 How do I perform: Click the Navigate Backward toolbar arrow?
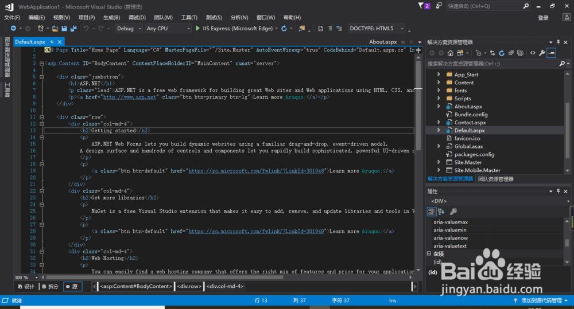[x=14, y=28]
